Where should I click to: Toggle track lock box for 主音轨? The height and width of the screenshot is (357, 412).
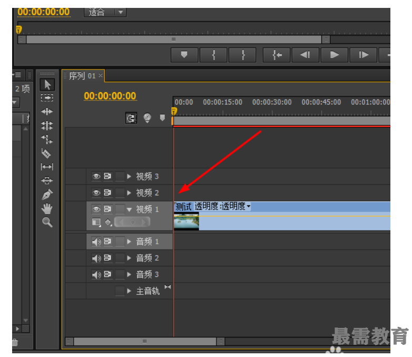[120, 291]
